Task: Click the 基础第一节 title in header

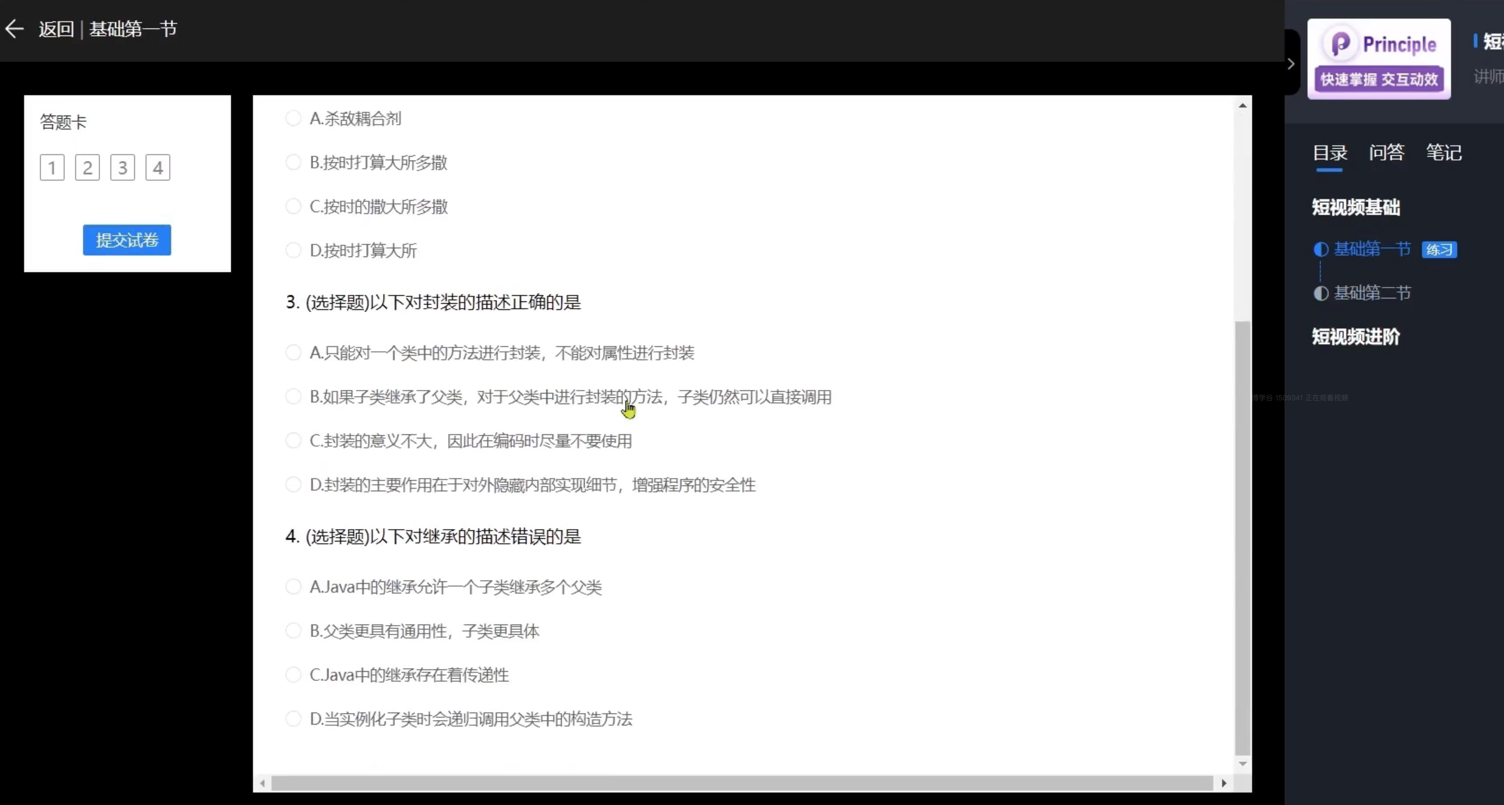Action: click(x=133, y=29)
